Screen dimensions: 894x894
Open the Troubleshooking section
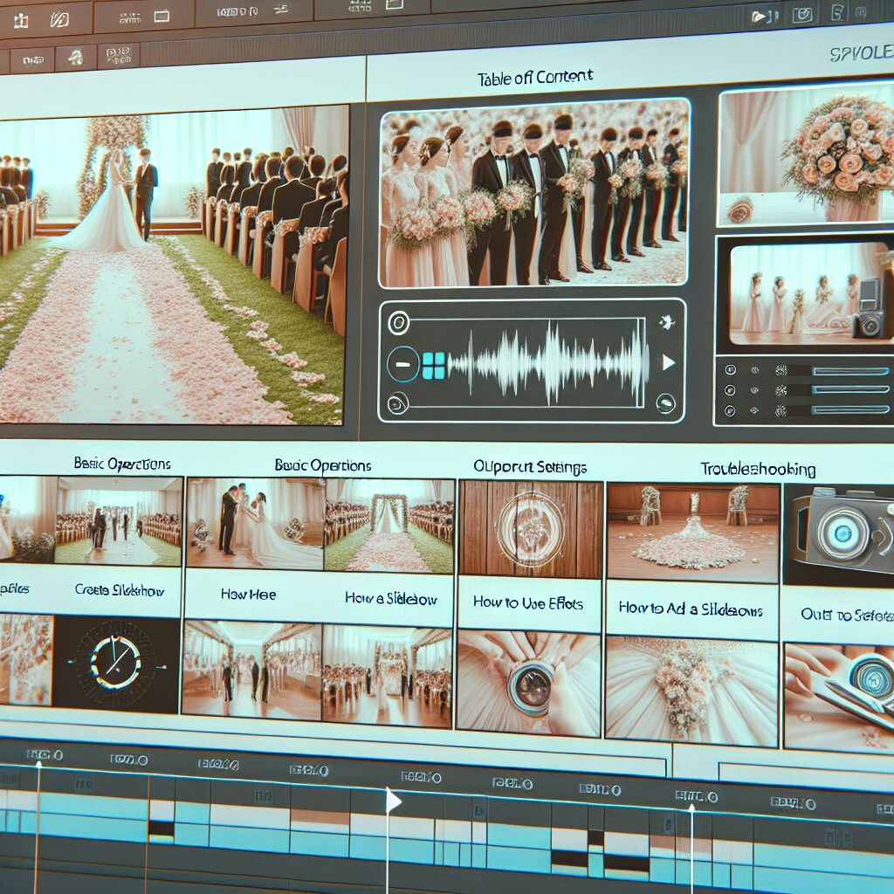pos(758,469)
